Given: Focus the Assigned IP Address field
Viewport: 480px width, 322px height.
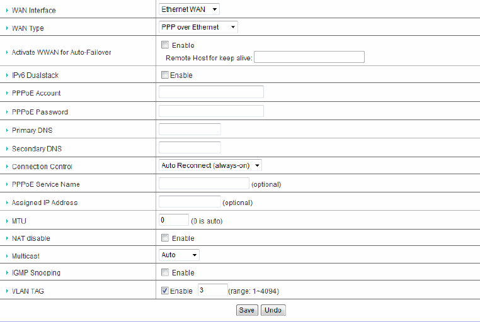Looking at the screenshot, I should pos(190,203).
